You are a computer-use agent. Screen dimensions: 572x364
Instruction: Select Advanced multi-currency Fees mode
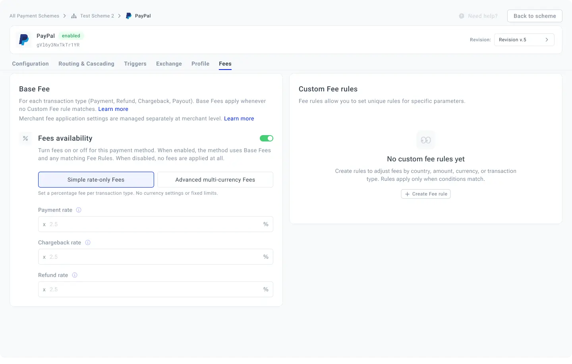click(x=215, y=180)
